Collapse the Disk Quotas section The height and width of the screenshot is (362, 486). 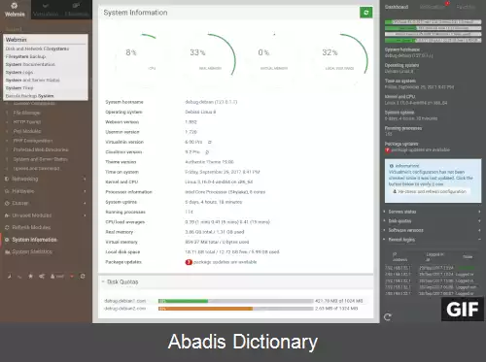(x=120, y=281)
